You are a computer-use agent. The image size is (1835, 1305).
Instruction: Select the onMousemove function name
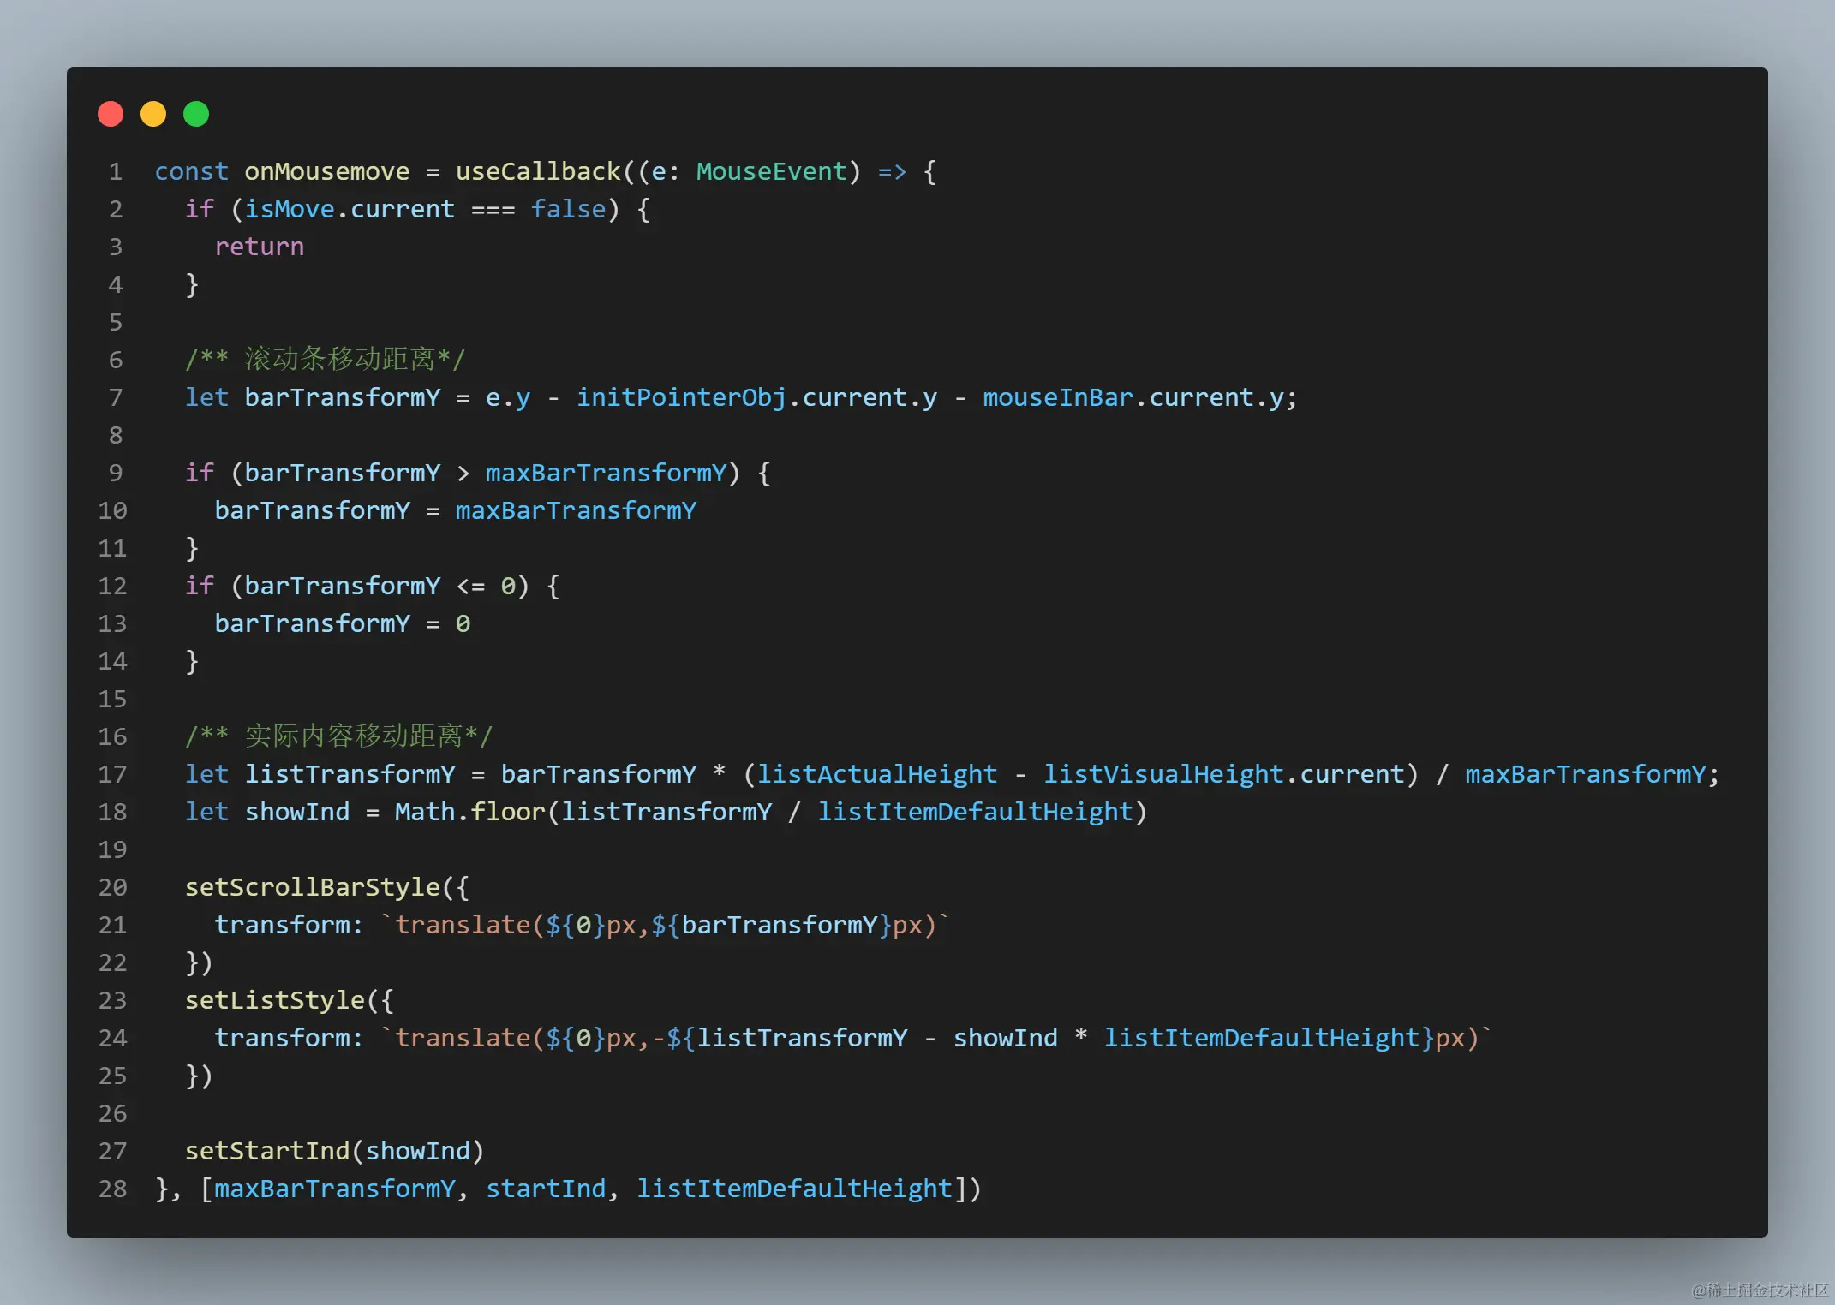pyautogui.click(x=326, y=171)
